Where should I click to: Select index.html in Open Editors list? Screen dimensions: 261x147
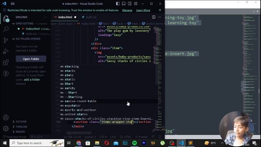pyautogui.click(x=33, y=29)
